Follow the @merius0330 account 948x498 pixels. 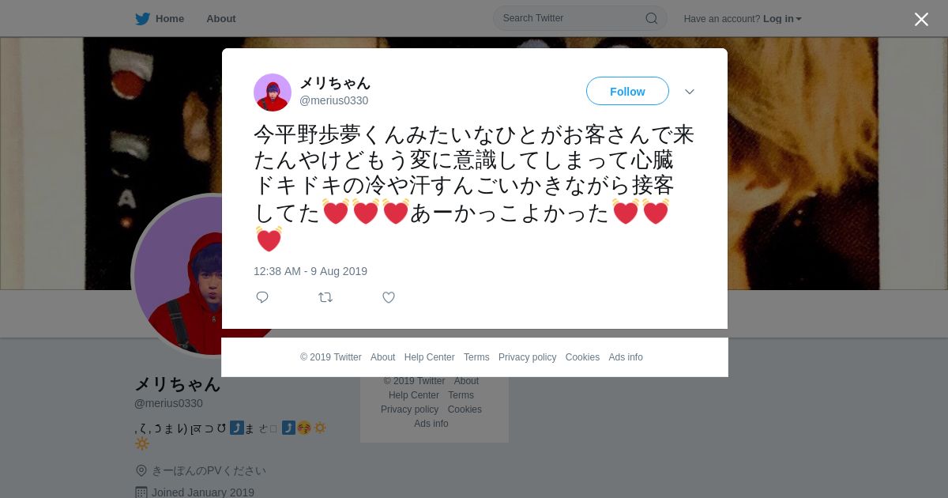(627, 91)
